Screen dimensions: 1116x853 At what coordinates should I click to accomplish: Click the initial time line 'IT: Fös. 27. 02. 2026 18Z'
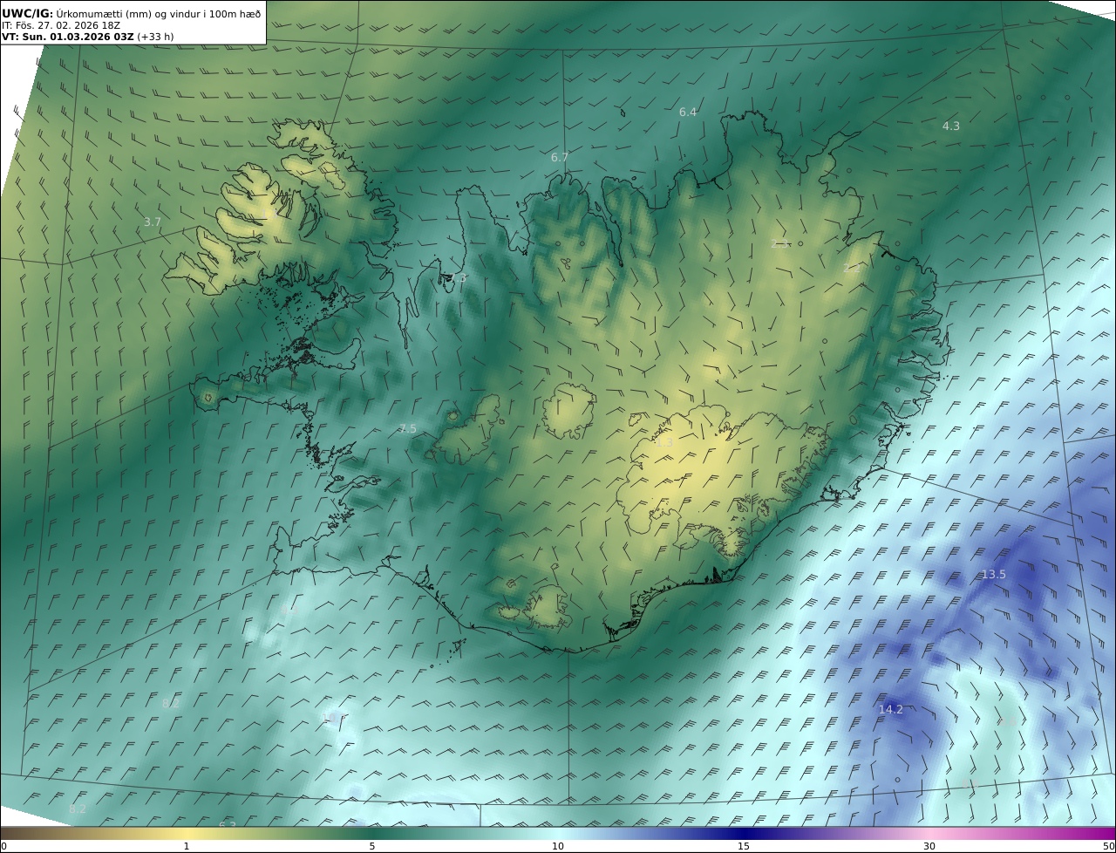[x=61, y=25]
